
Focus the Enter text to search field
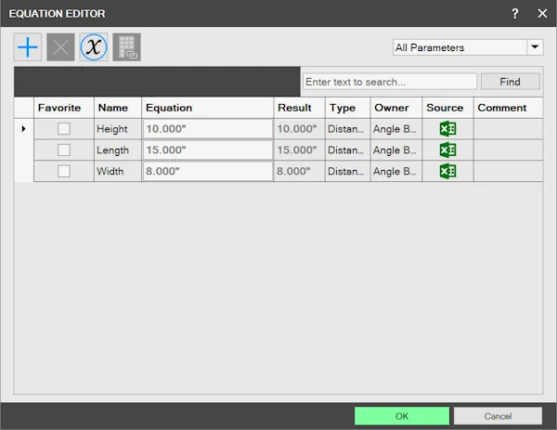coord(390,82)
